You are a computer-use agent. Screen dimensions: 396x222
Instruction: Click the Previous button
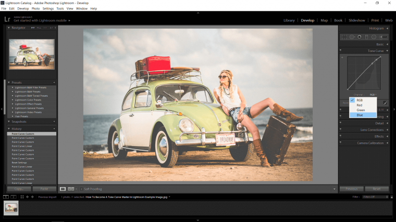click(x=352, y=189)
